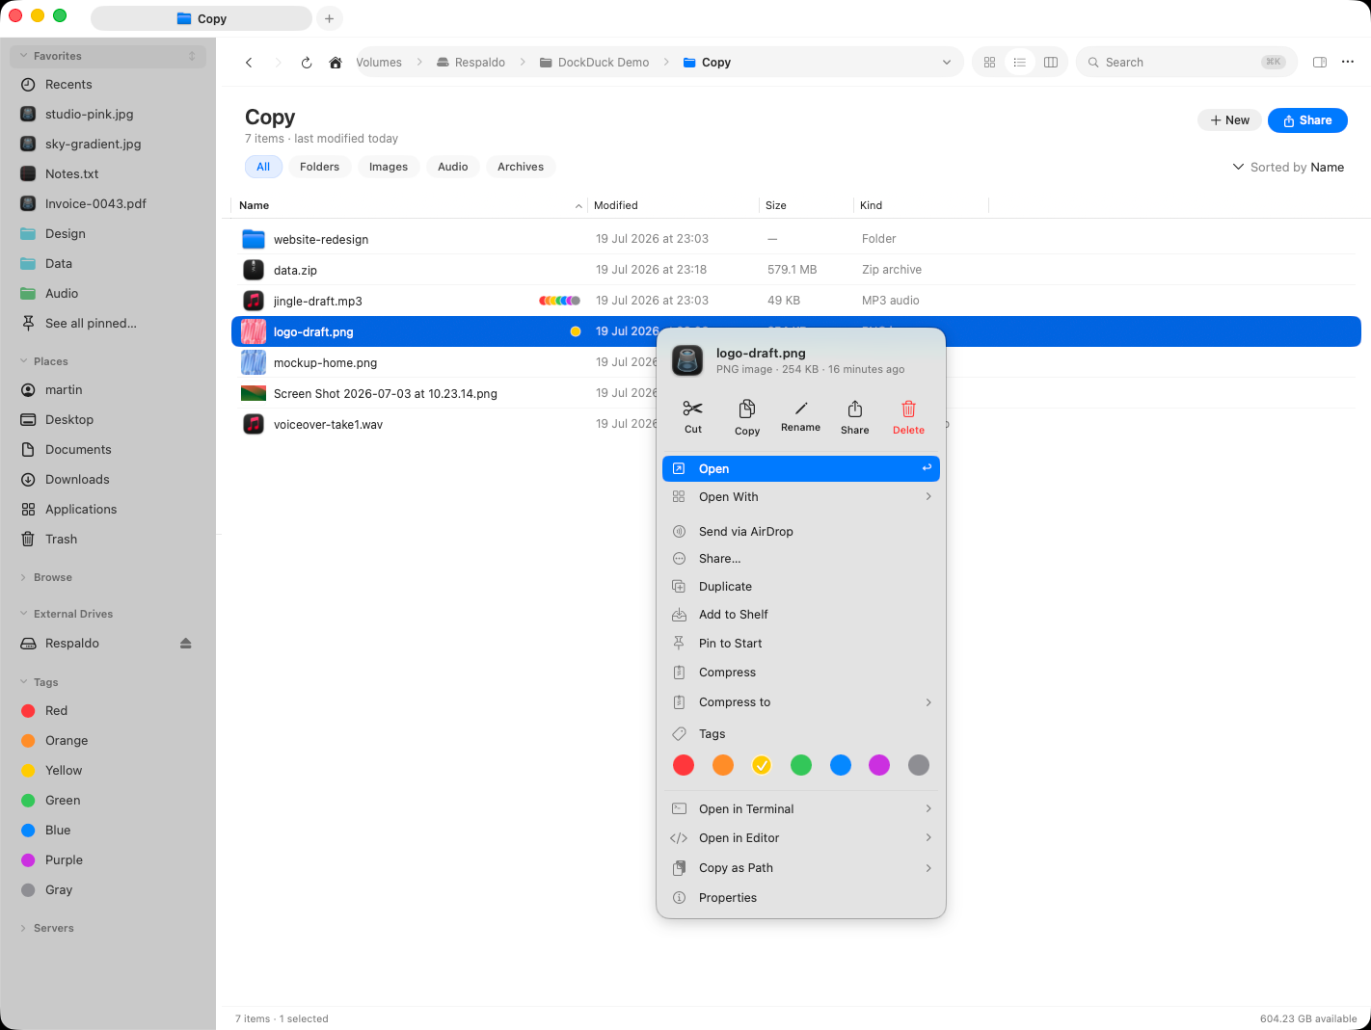Click the New button
Viewport: 1371px width, 1030px height.
click(1229, 120)
